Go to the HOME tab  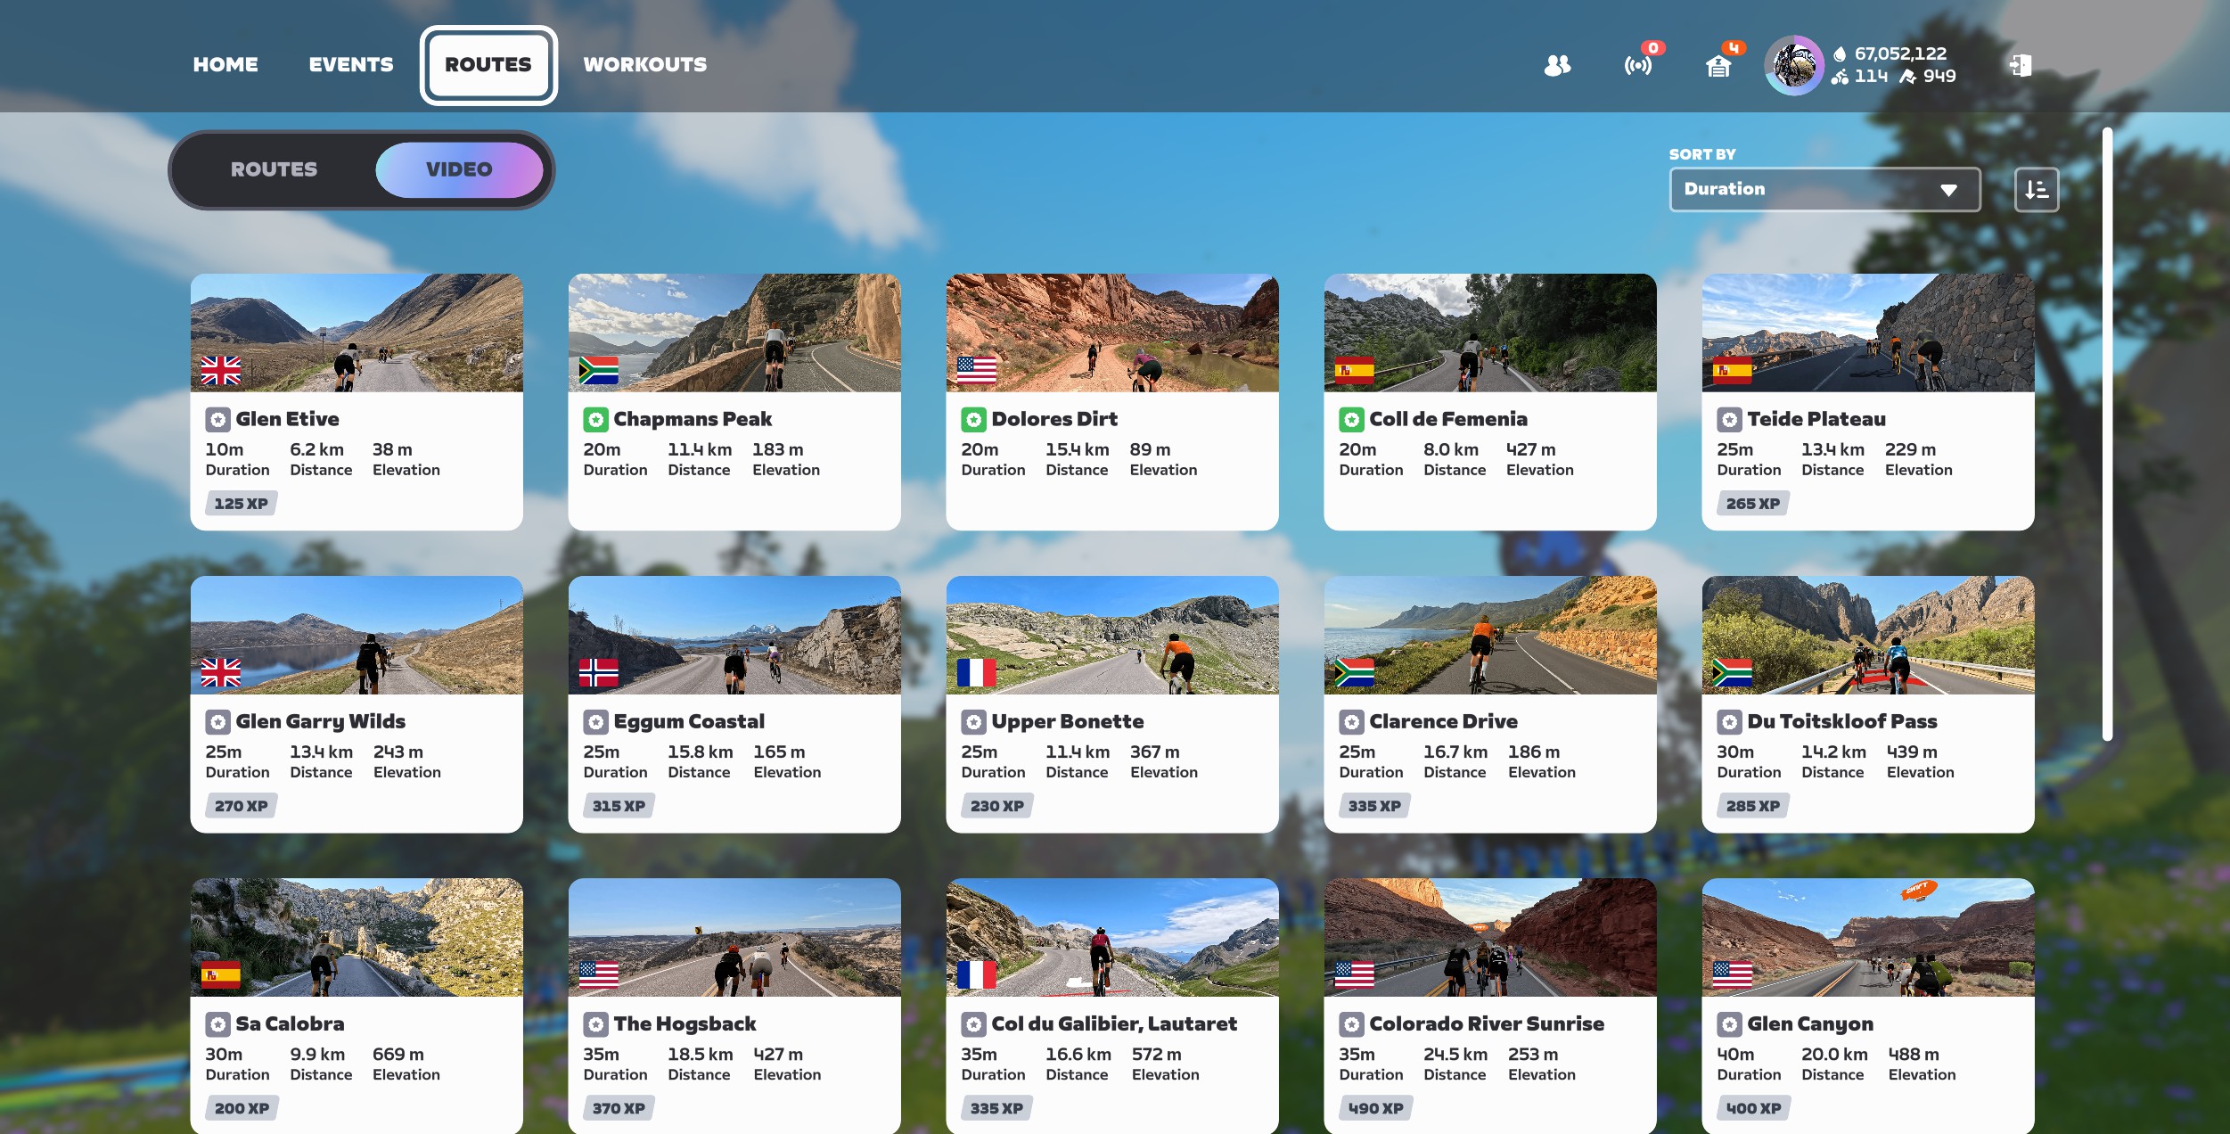[x=225, y=64]
